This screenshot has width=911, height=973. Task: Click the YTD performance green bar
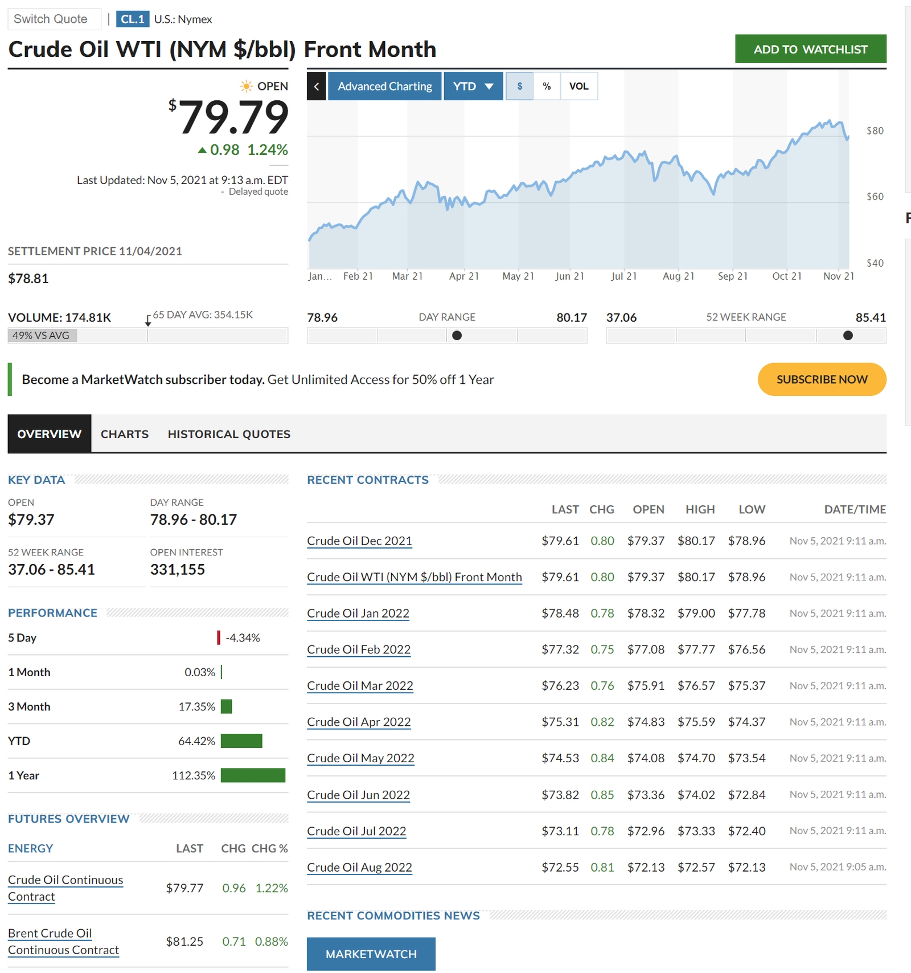coord(241,741)
